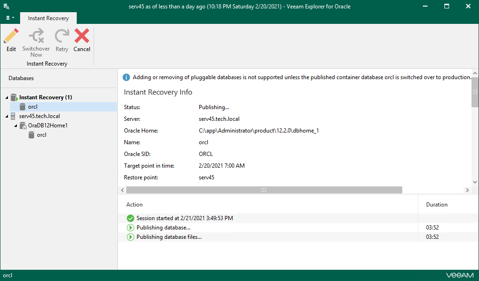Collapse the Instant Recovery (1) node
This screenshot has width=479, height=281.
7,97
